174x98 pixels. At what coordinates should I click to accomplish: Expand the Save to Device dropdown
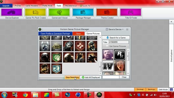pyautogui.click(x=115, y=29)
